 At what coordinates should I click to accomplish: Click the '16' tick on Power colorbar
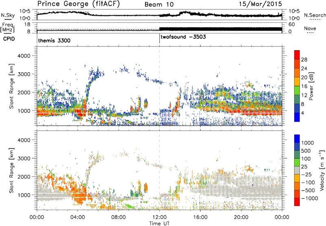pos(304,86)
